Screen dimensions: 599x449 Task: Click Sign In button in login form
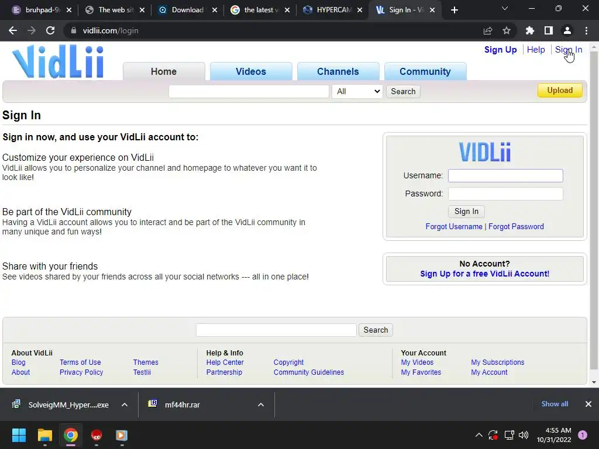(466, 211)
